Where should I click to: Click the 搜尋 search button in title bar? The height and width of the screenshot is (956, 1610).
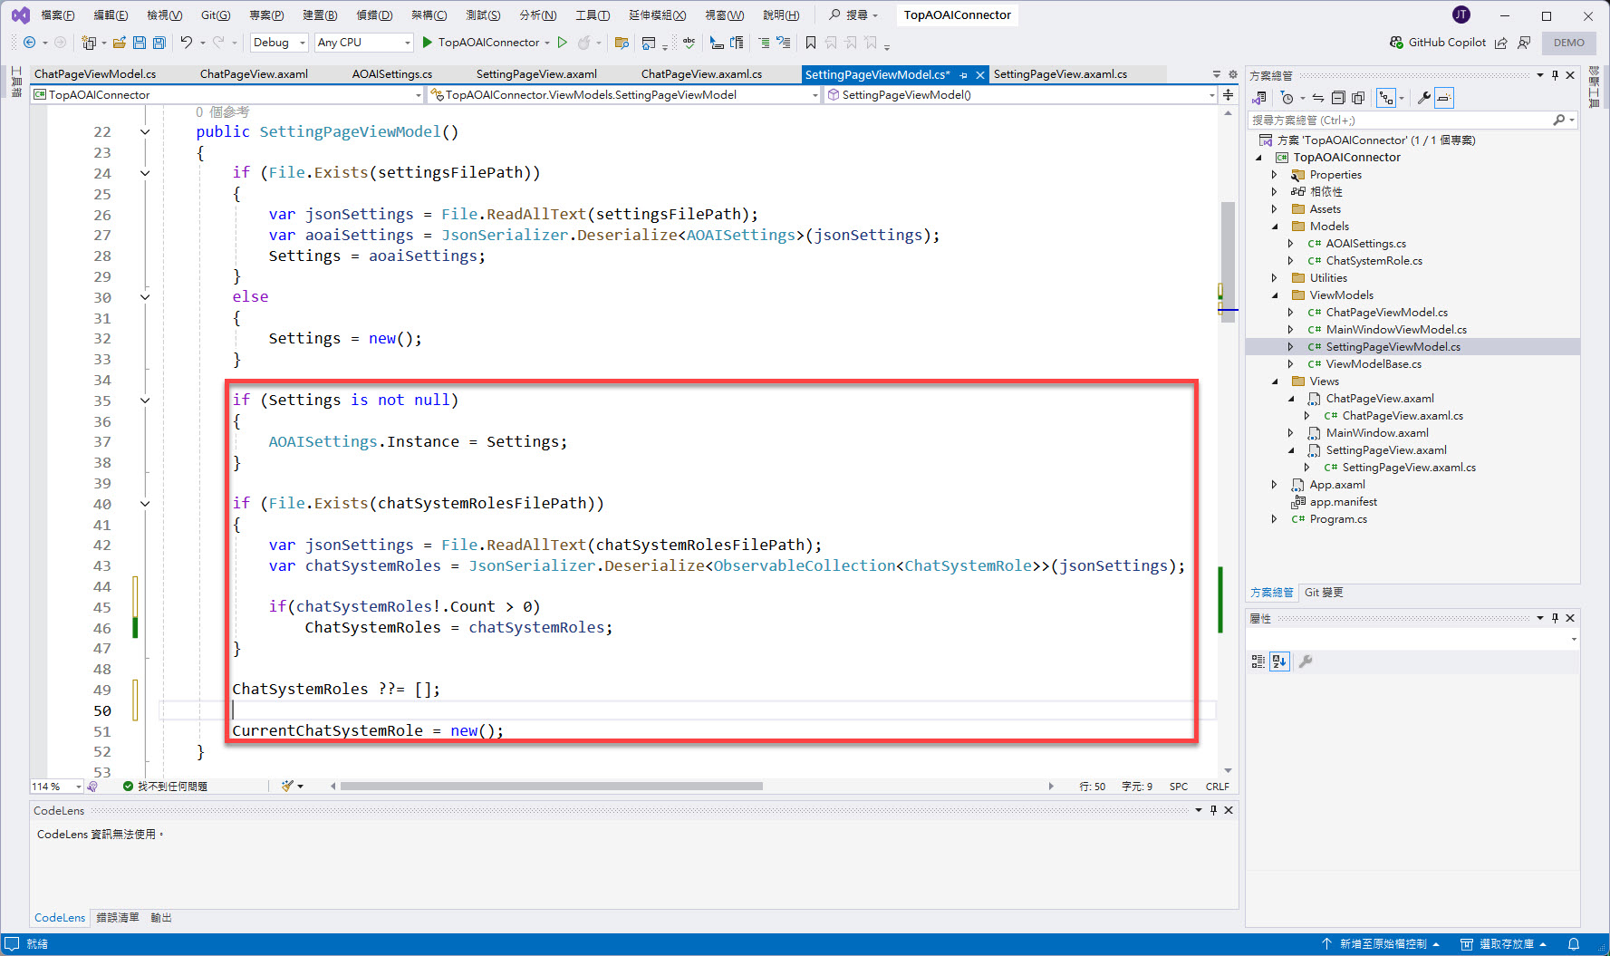pos(853,15)
